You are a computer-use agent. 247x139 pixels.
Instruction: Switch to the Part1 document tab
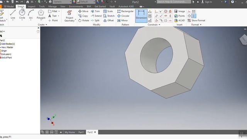click(81, 132)
